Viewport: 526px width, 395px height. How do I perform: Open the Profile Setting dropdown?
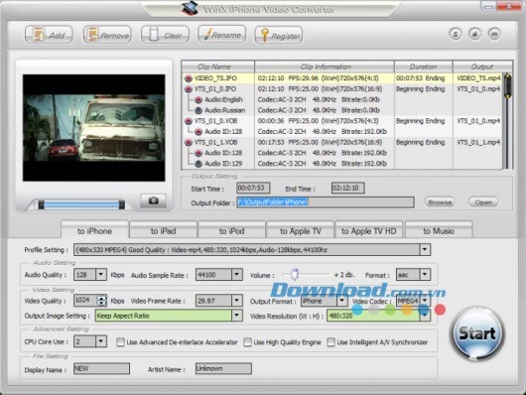point(425,250)
